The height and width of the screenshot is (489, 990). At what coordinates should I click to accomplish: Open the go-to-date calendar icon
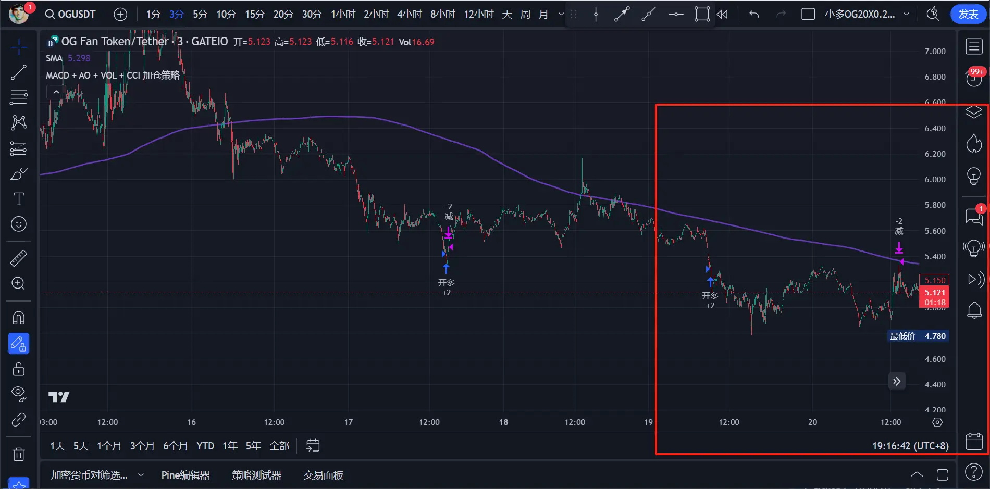click(313, 446)
